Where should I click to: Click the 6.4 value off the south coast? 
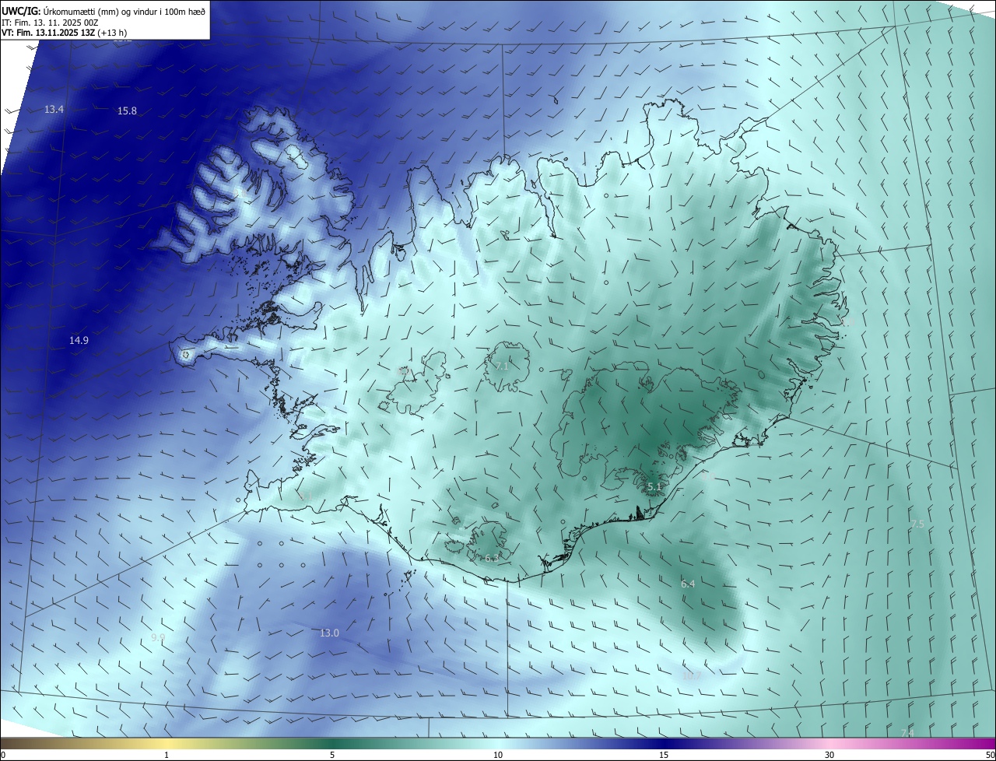point(688,584)
